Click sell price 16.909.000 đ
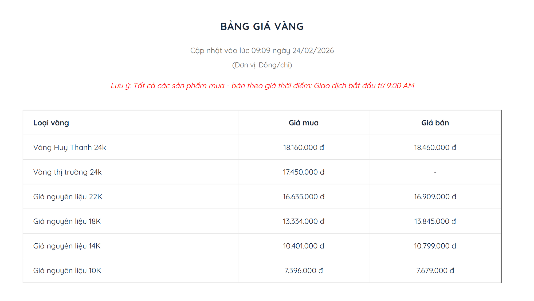This screenshot has height=301, width=534. [435, 197]
